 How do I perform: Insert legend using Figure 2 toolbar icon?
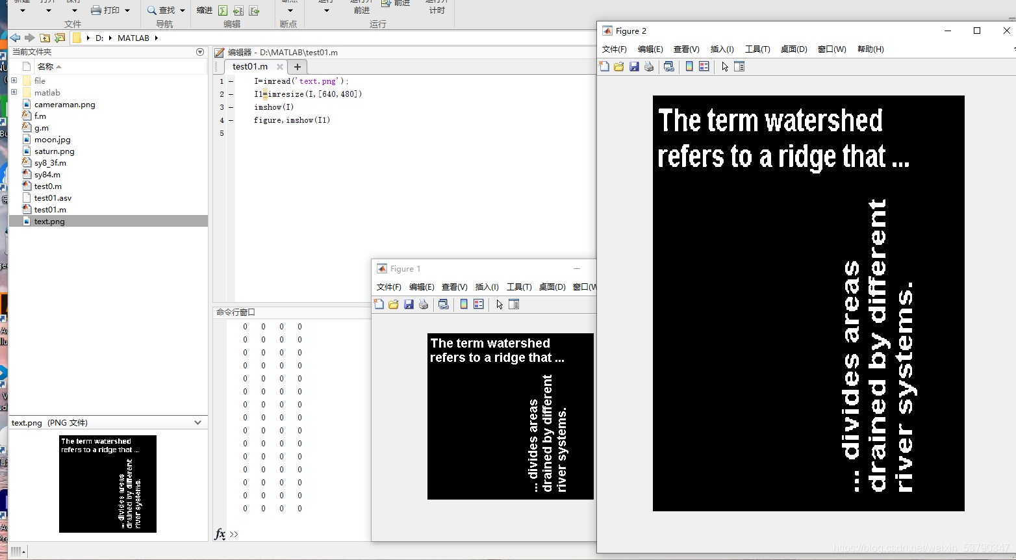click(704, 66)
